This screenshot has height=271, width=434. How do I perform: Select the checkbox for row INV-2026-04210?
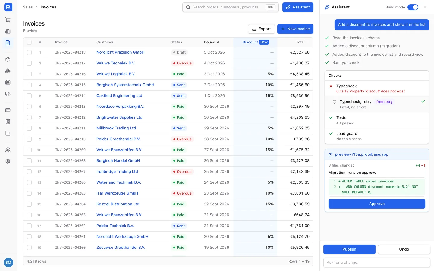coord(29,139)
